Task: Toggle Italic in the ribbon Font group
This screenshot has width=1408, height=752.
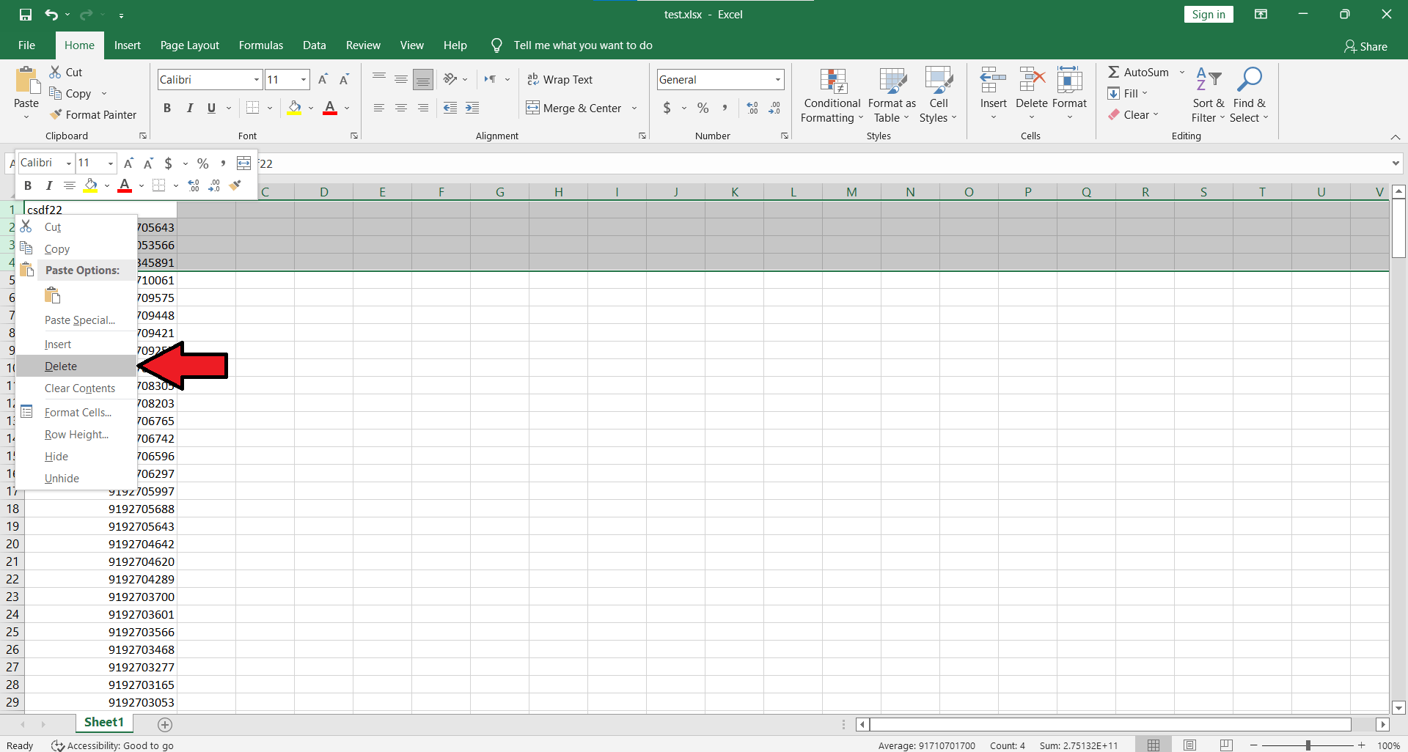Action: (x=189, y=108)
